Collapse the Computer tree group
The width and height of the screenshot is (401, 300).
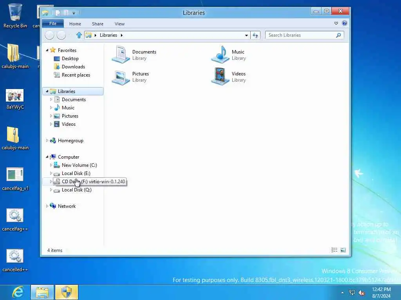[47, 157]
